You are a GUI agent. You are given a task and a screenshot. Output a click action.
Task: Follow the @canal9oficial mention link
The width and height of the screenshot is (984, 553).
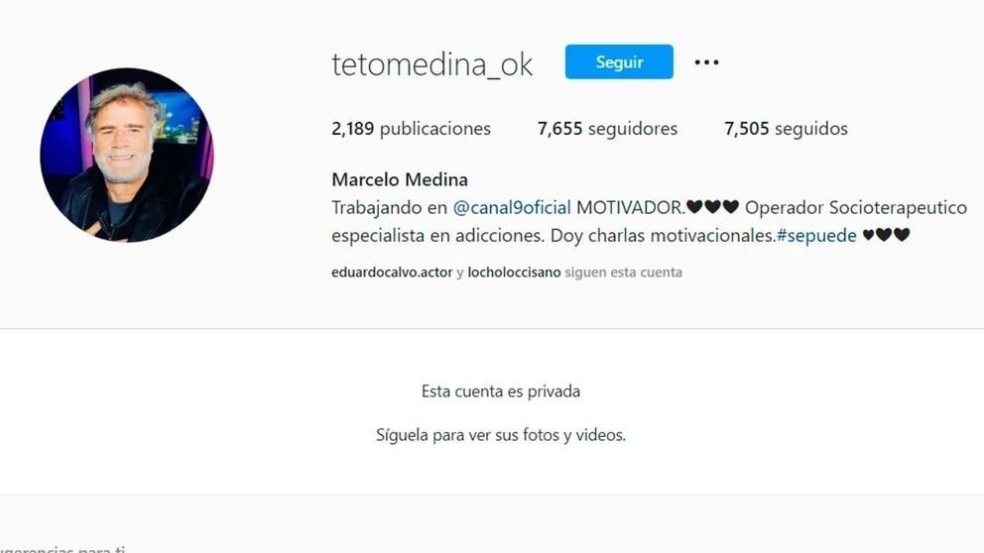click(512, 207)
